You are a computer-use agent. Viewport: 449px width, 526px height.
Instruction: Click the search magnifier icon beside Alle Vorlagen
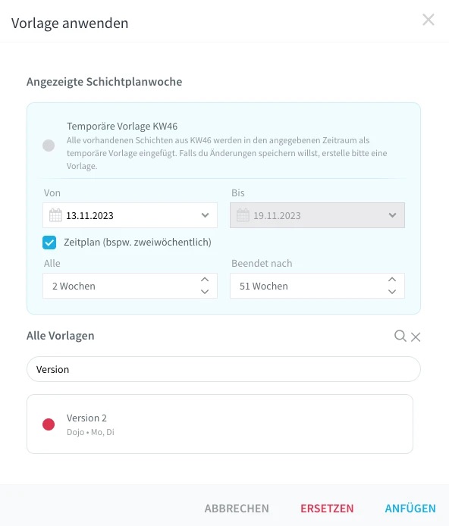click(x=400, y=336)
